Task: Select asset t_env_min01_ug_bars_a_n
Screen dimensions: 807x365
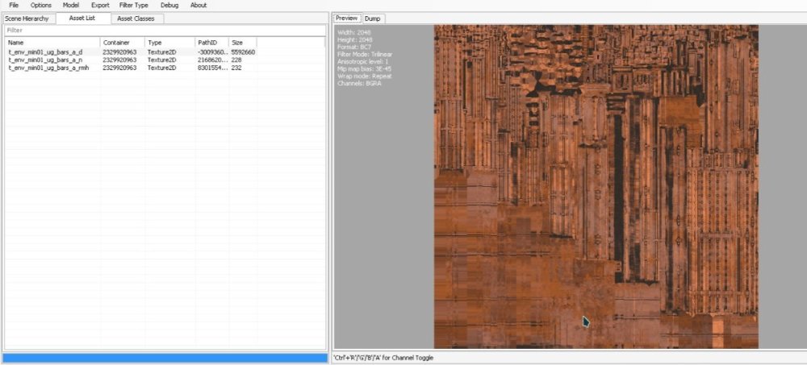Action: [x=45, y=60]
